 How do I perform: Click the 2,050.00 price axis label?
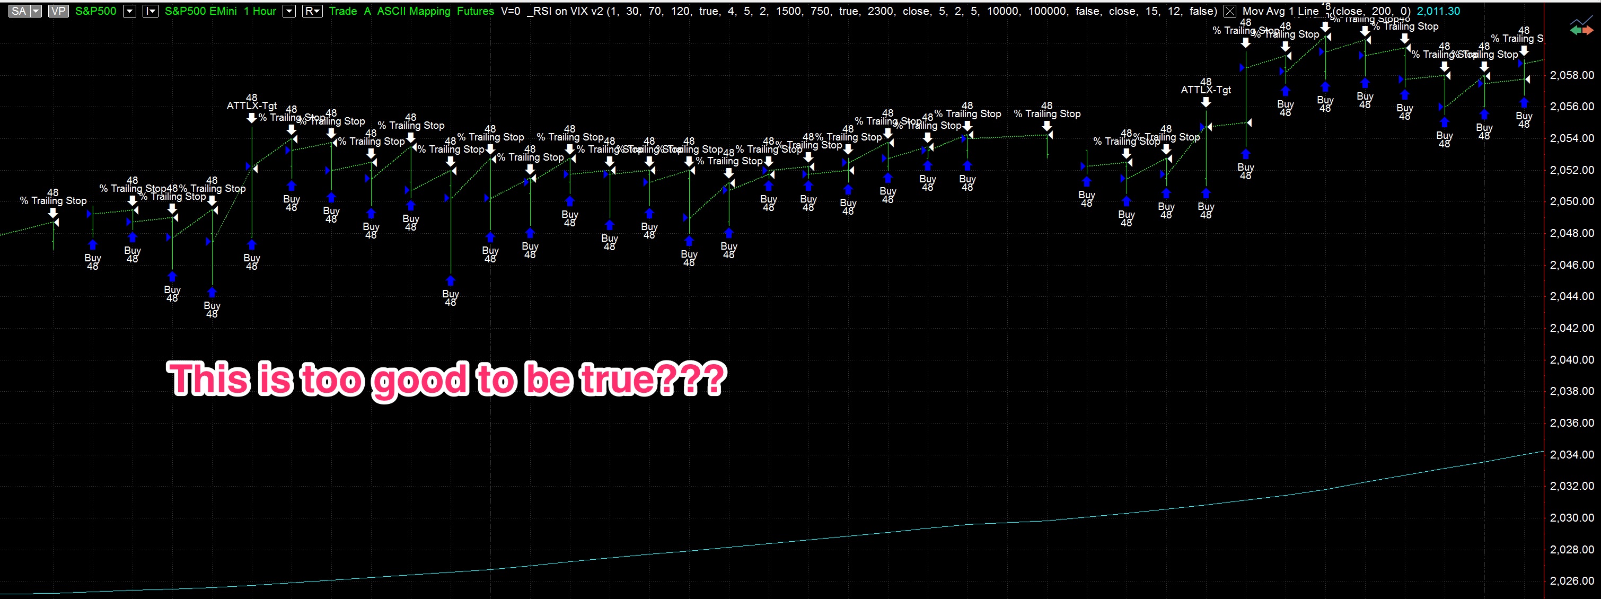pyautogui.click(x=1572, y=201)
